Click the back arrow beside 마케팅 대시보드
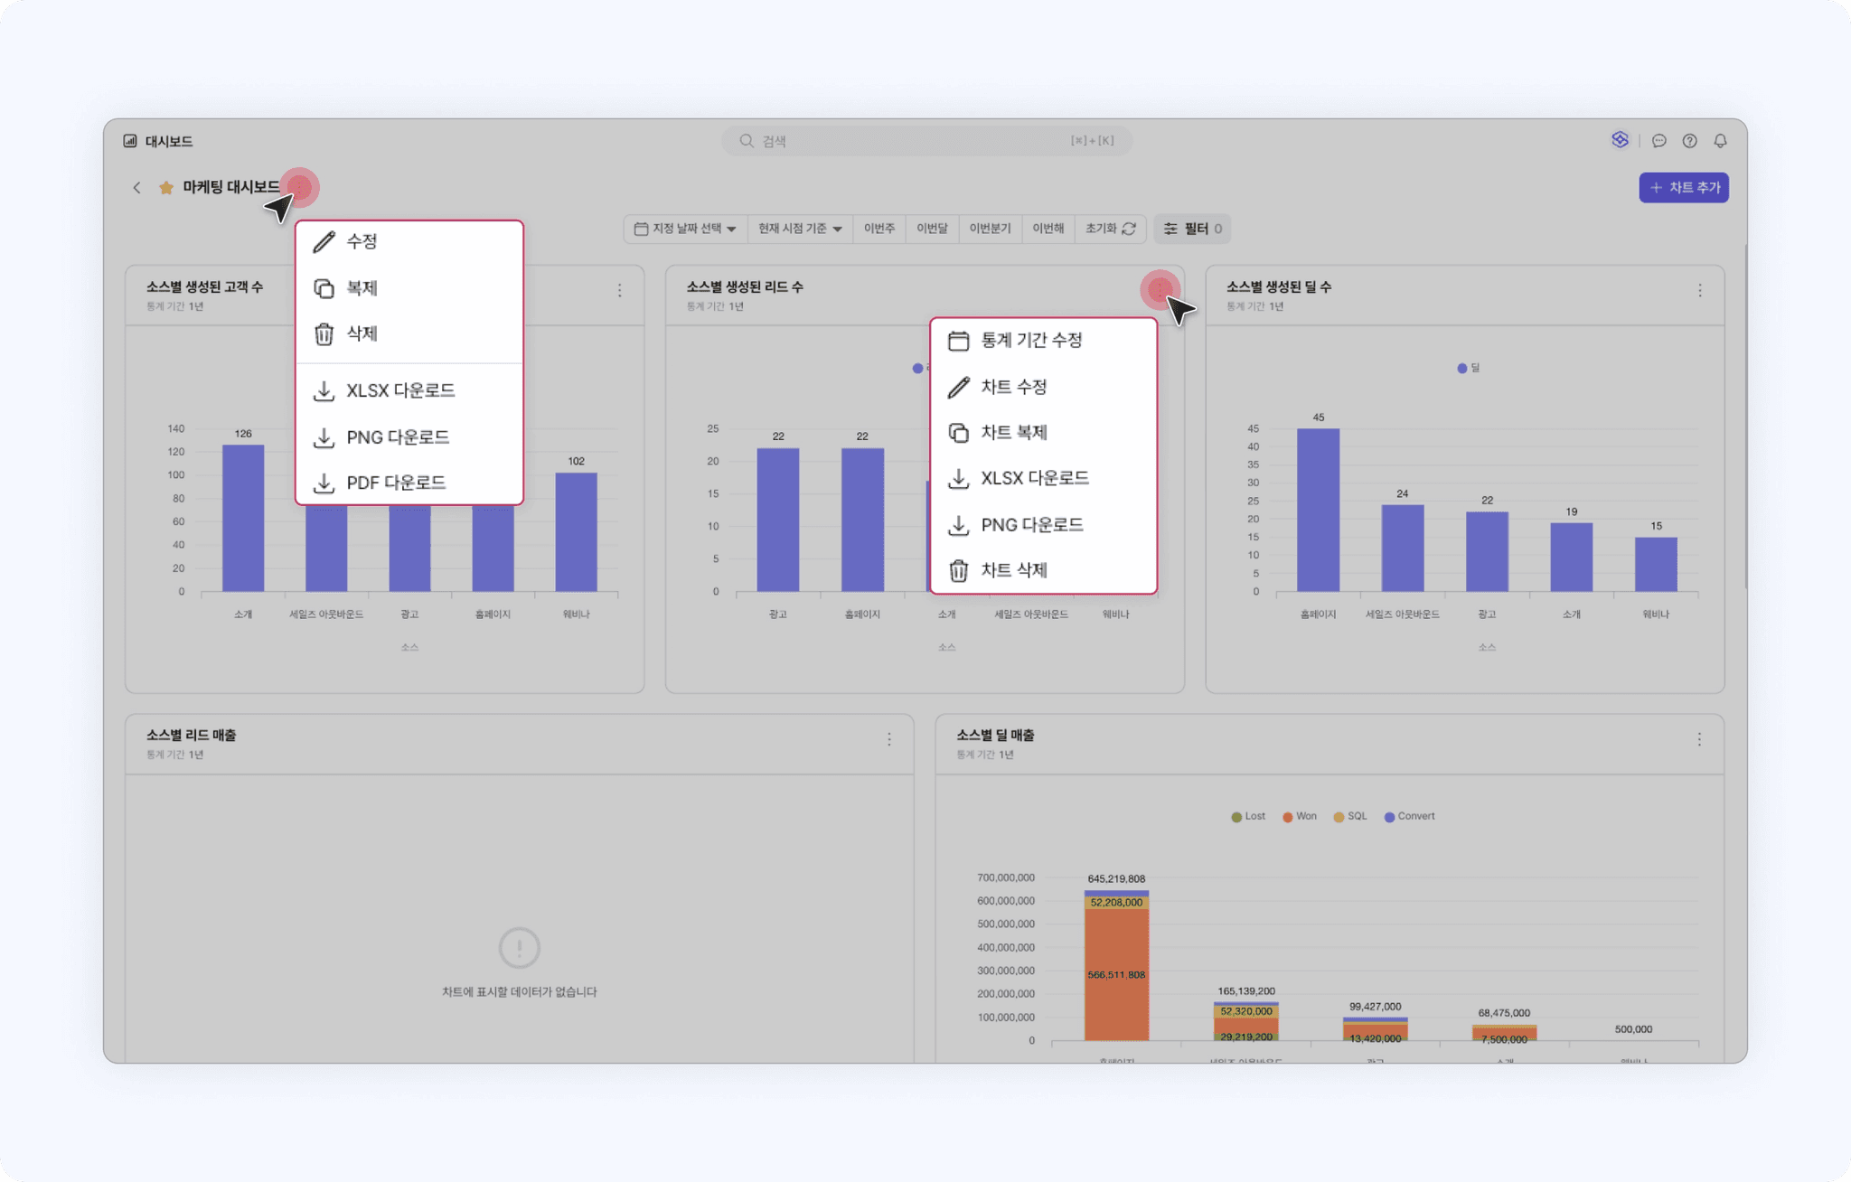This screenshot has height=1182, width=1851. pos(136,188)
